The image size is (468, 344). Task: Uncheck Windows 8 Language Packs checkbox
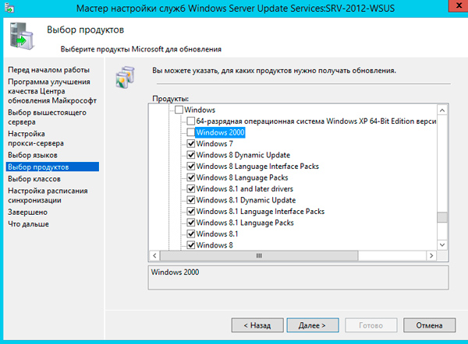191,177
